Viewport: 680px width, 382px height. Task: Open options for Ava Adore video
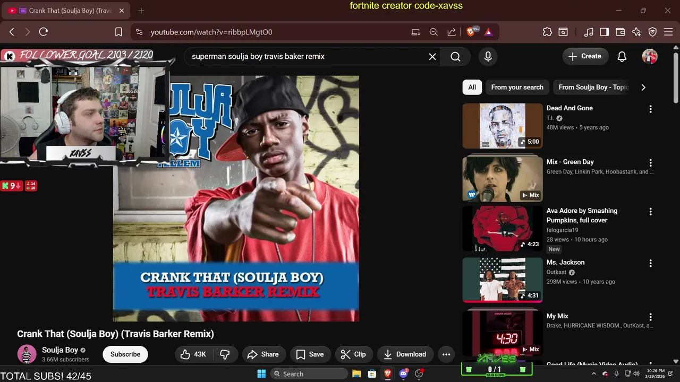pyautogui.click(x=650, y=212)
